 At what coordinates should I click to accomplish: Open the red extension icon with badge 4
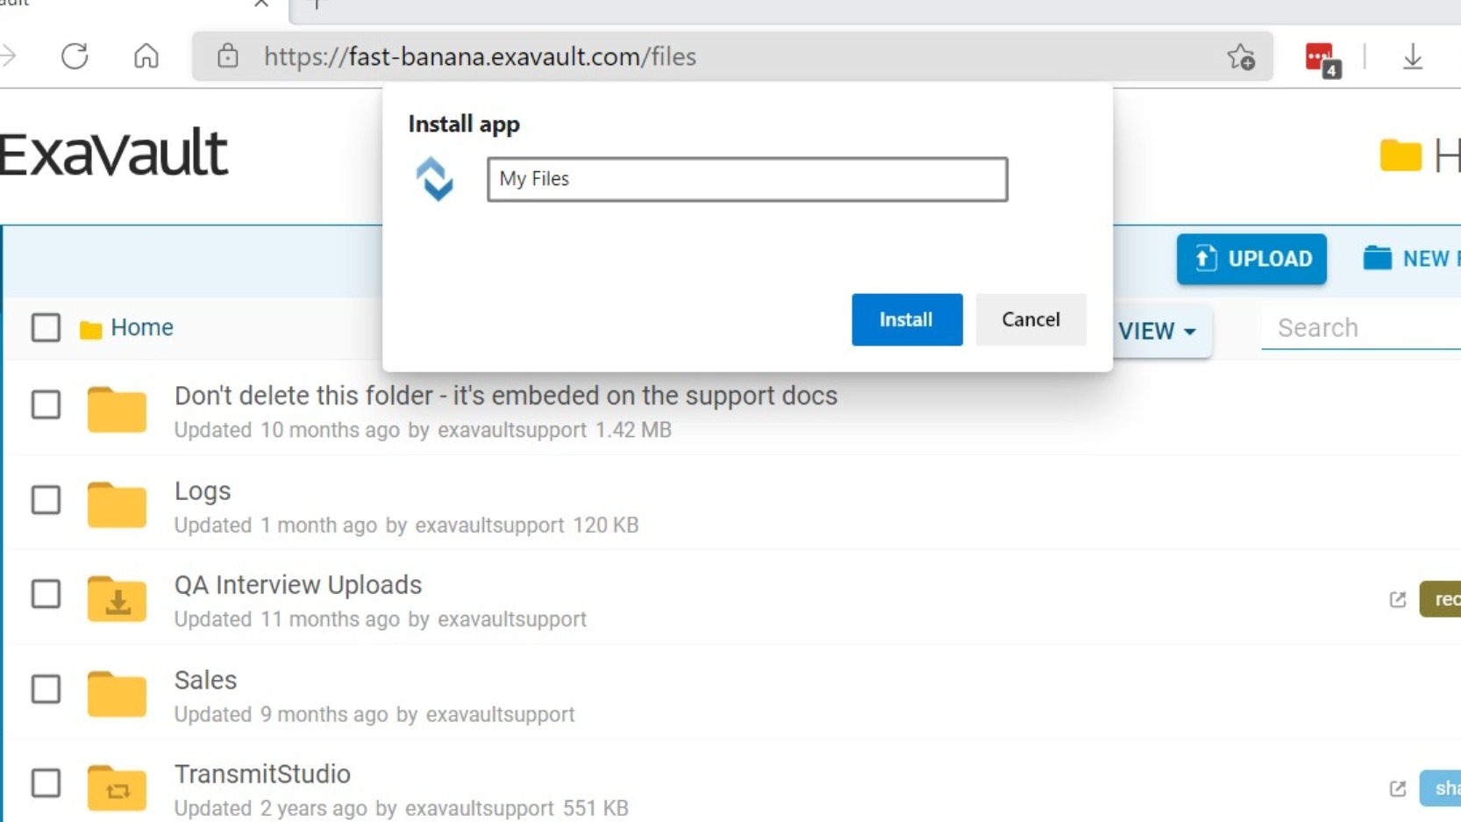[x=1322, y=59]
